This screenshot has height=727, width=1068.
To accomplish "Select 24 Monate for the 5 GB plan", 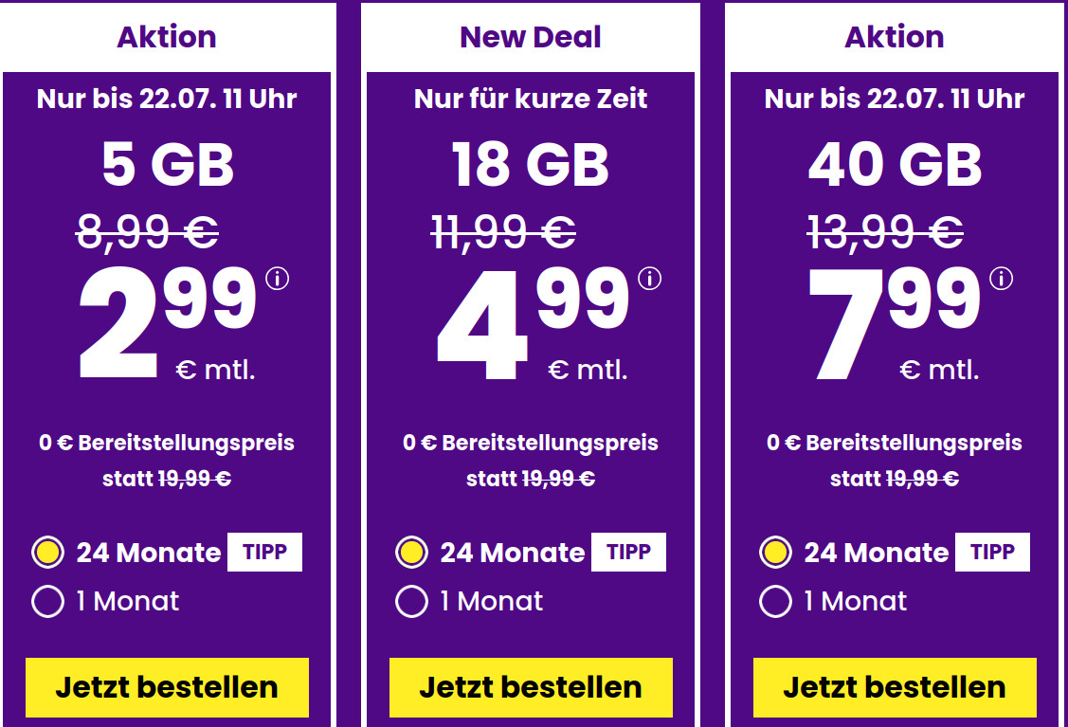I will [47, 552].
